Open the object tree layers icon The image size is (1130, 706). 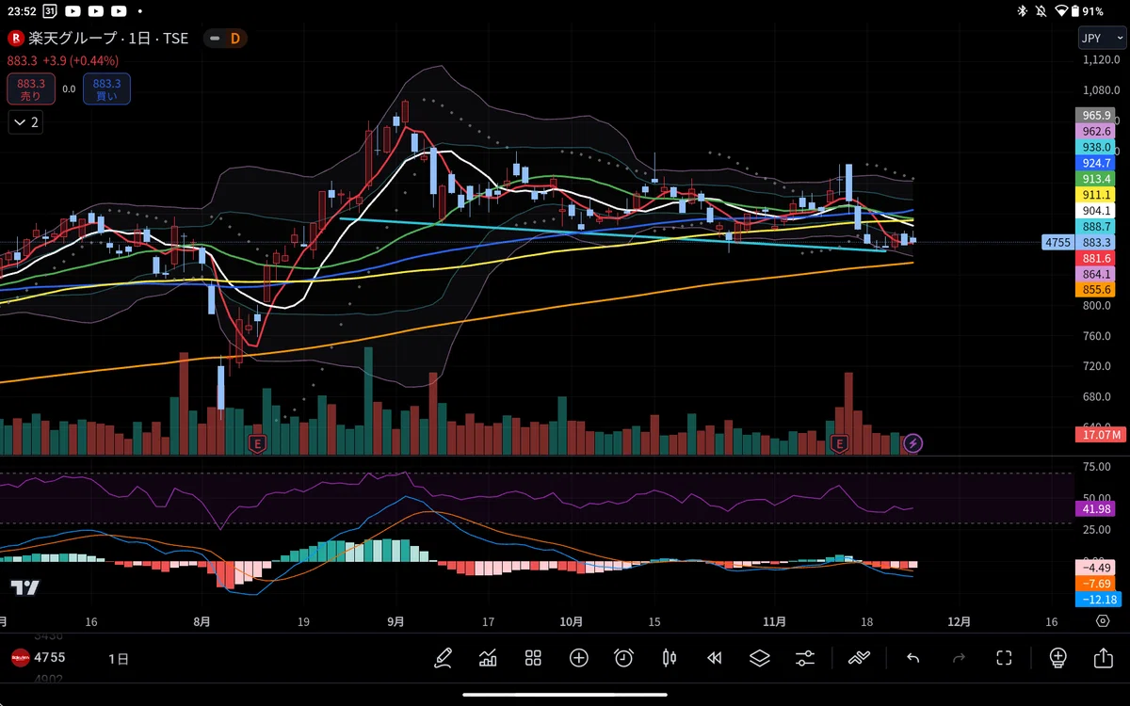point(760,658)
